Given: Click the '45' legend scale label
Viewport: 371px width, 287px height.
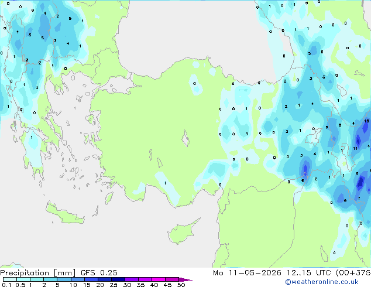Looking at the screenshot, I should (167, 285).
